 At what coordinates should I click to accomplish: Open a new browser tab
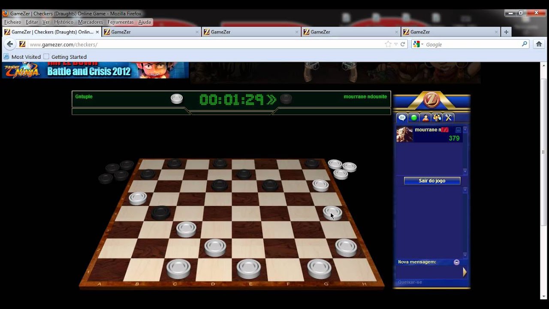coord(506,32)
